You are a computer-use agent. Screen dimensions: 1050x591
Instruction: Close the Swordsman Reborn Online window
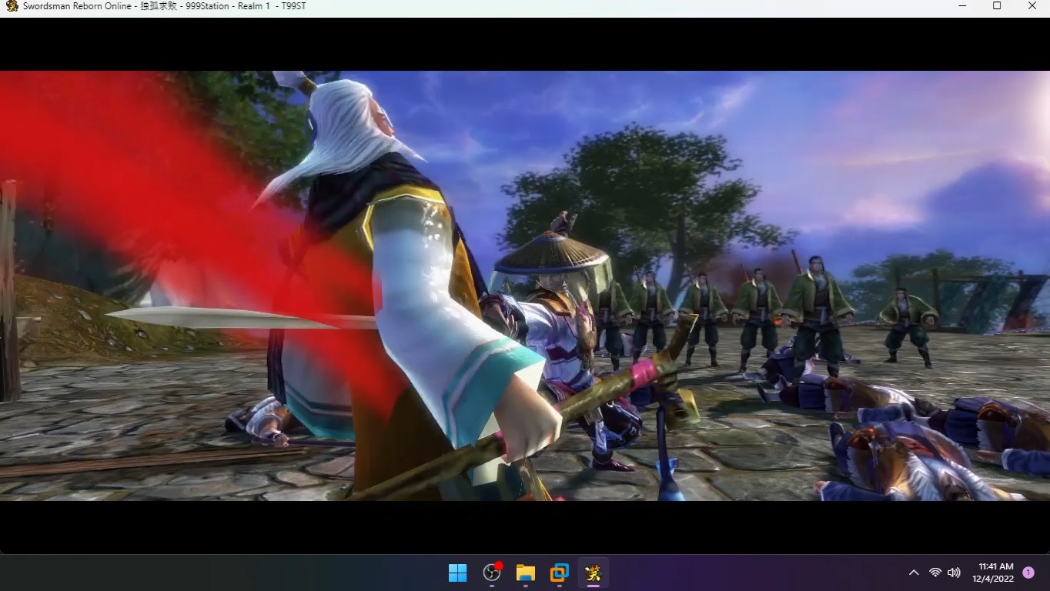pyautogui.click(x=1032, y=6)
